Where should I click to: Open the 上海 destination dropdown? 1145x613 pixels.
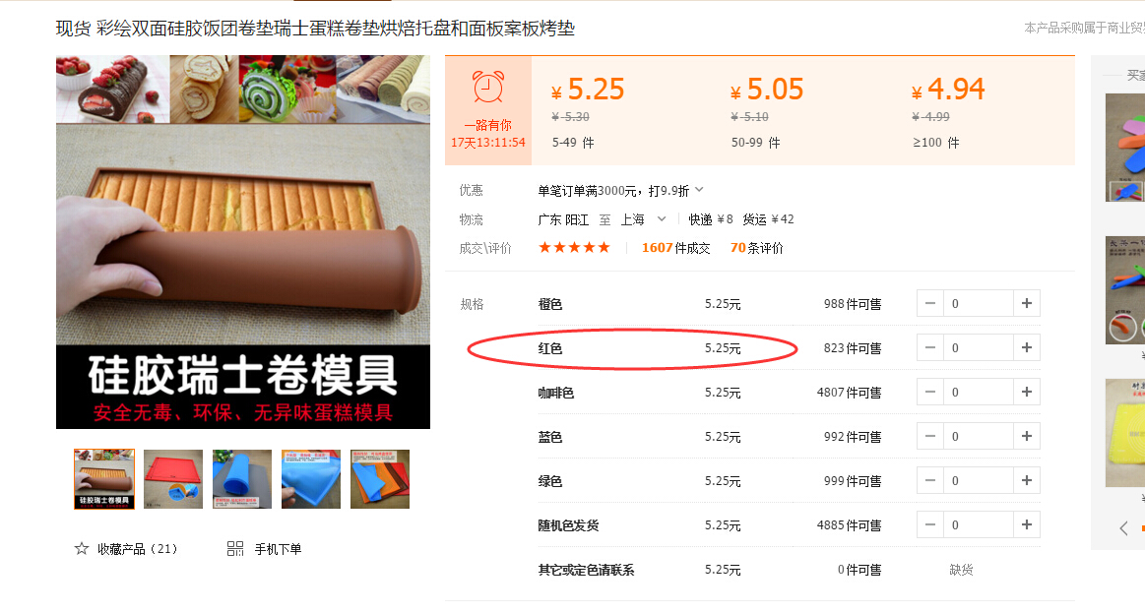click(662, 218)
